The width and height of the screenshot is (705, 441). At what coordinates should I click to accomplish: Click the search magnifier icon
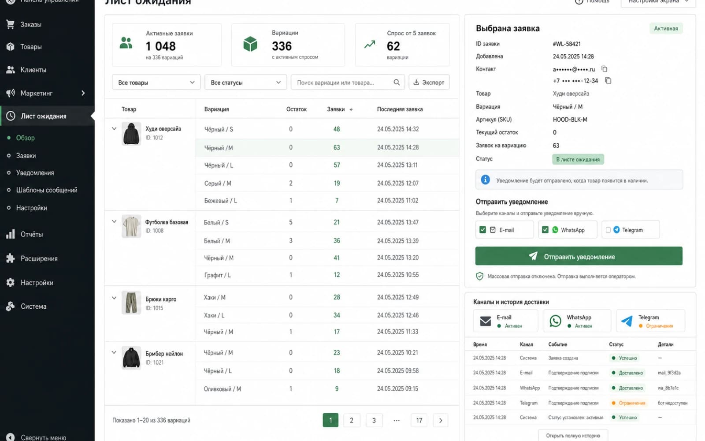pos(397,82)
